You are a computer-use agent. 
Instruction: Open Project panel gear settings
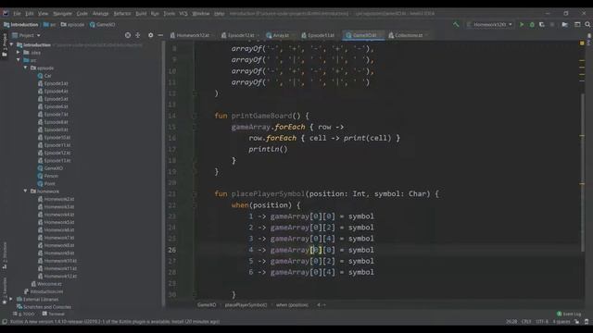coord(150,35)
